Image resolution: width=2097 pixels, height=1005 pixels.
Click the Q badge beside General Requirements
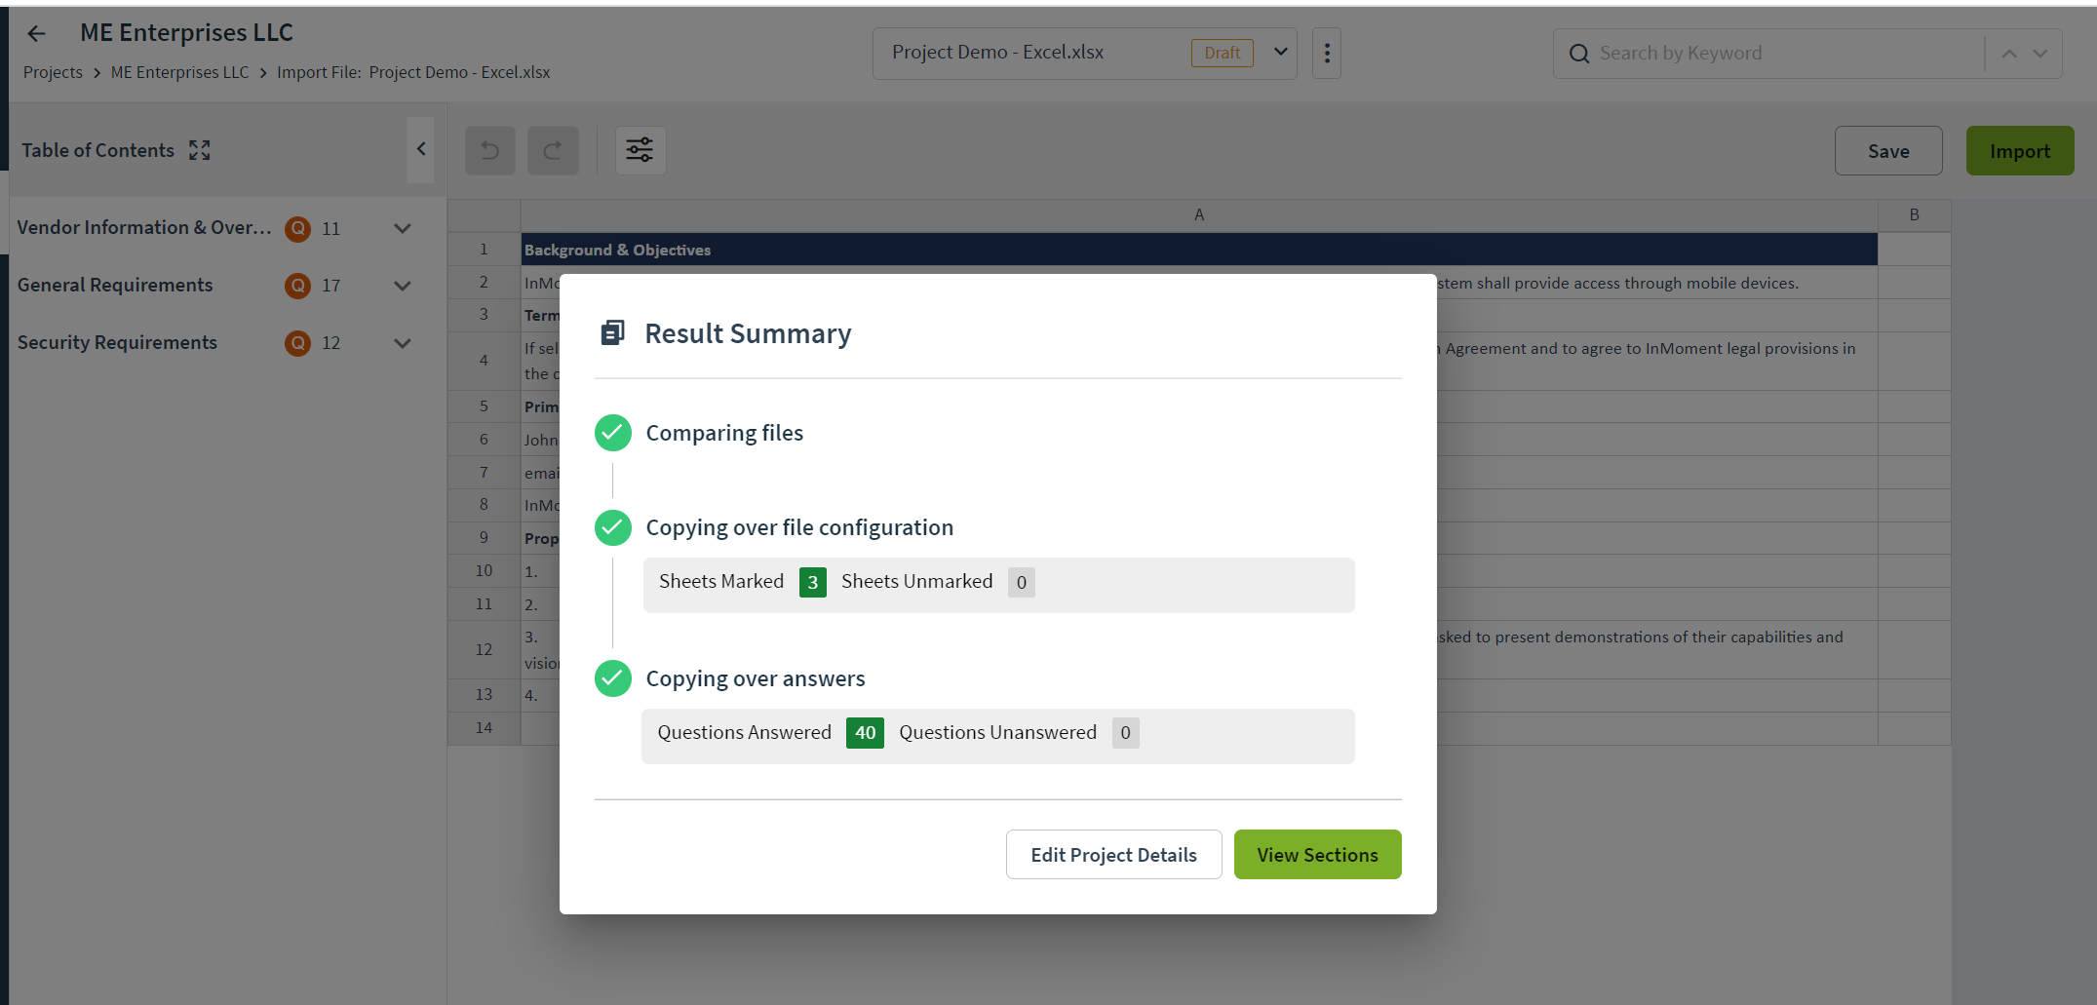coord(296,286)
